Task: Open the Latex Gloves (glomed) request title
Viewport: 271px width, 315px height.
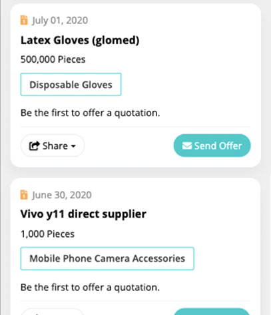Action: (80, 41)
